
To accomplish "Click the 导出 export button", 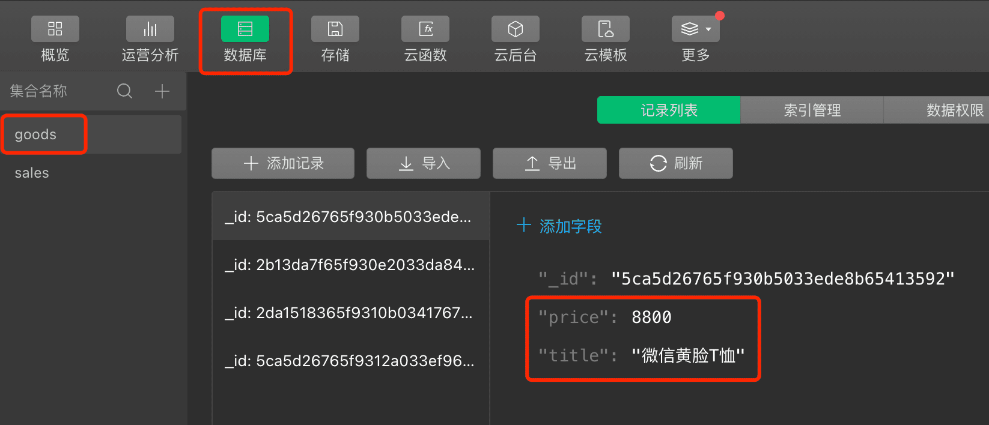I will pos(550,163).
